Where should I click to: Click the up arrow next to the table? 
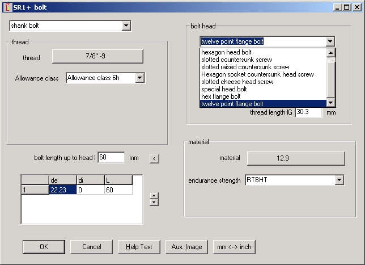[152, 196]
